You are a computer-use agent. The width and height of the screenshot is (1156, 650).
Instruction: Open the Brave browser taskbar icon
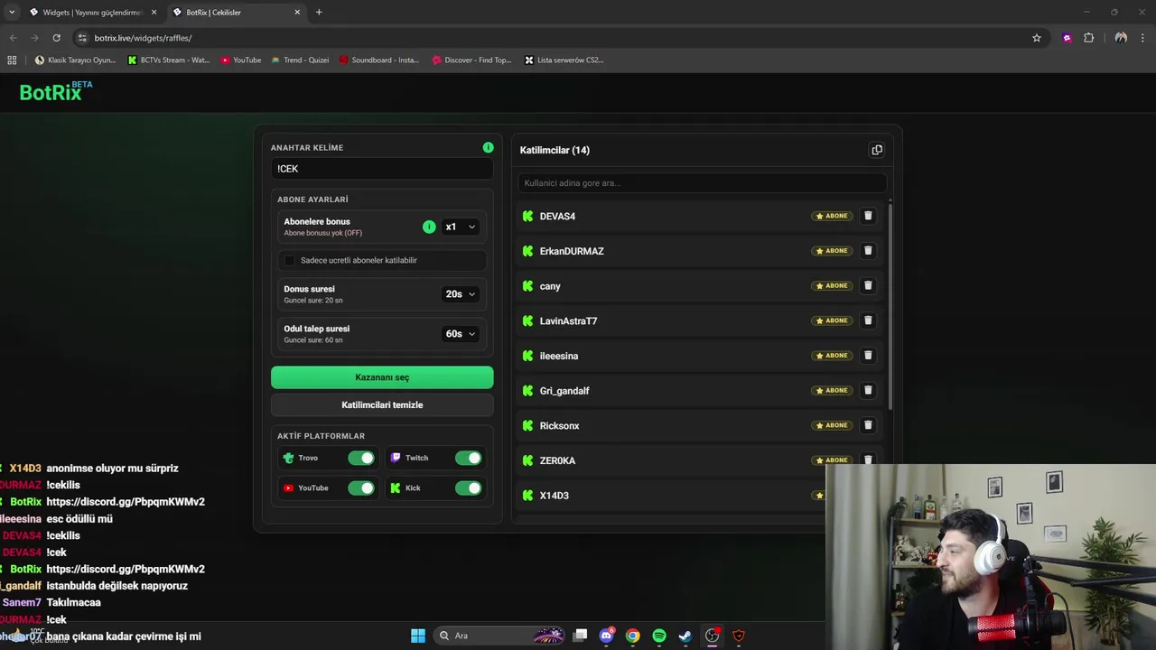click(739, 636)
